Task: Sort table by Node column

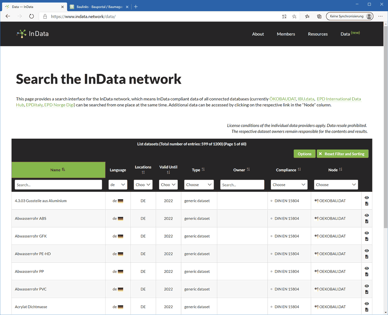Action: pos(341,170)
